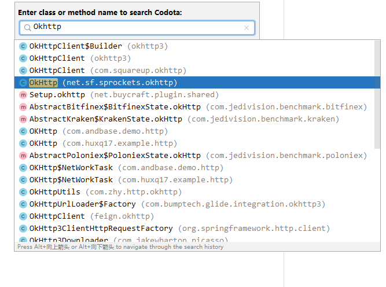This screenshot has height=287, width=386.
Task: Select OKHttp$NetWorkTask in com.huxq17.example.http
Action: coord(130,180)
